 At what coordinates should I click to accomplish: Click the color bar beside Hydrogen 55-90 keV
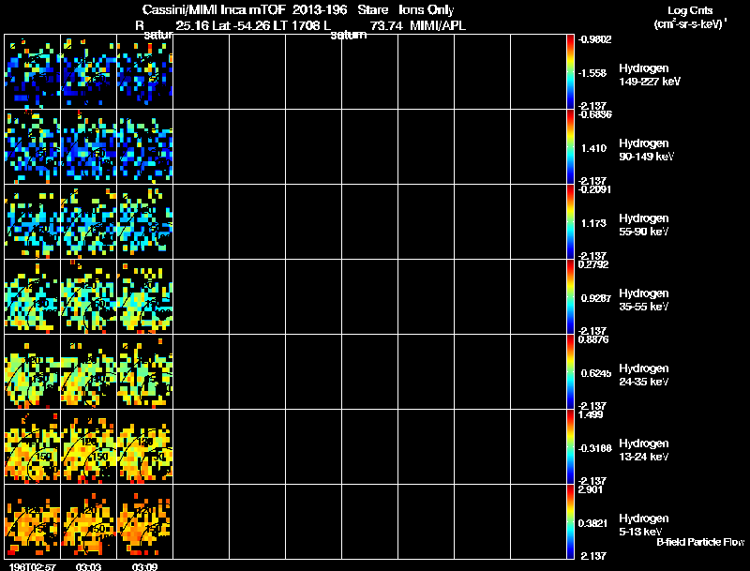[x=571, y=222]
